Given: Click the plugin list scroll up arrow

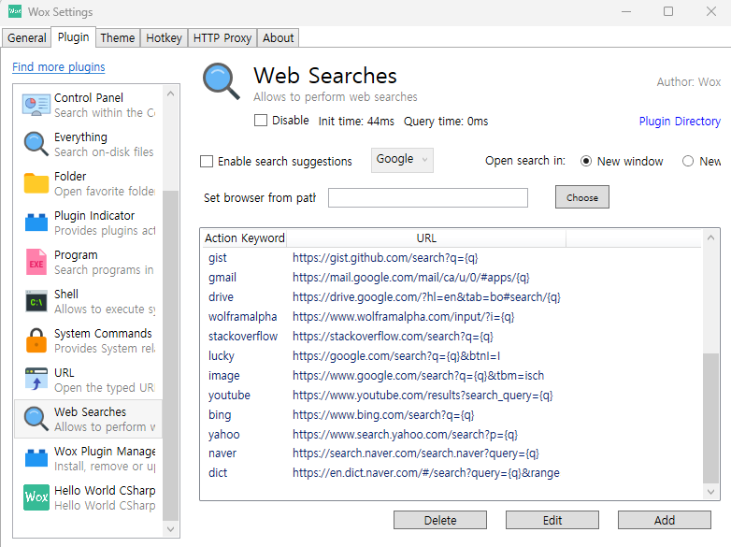Looking at the screenshot, I should [x=171, y=94].
